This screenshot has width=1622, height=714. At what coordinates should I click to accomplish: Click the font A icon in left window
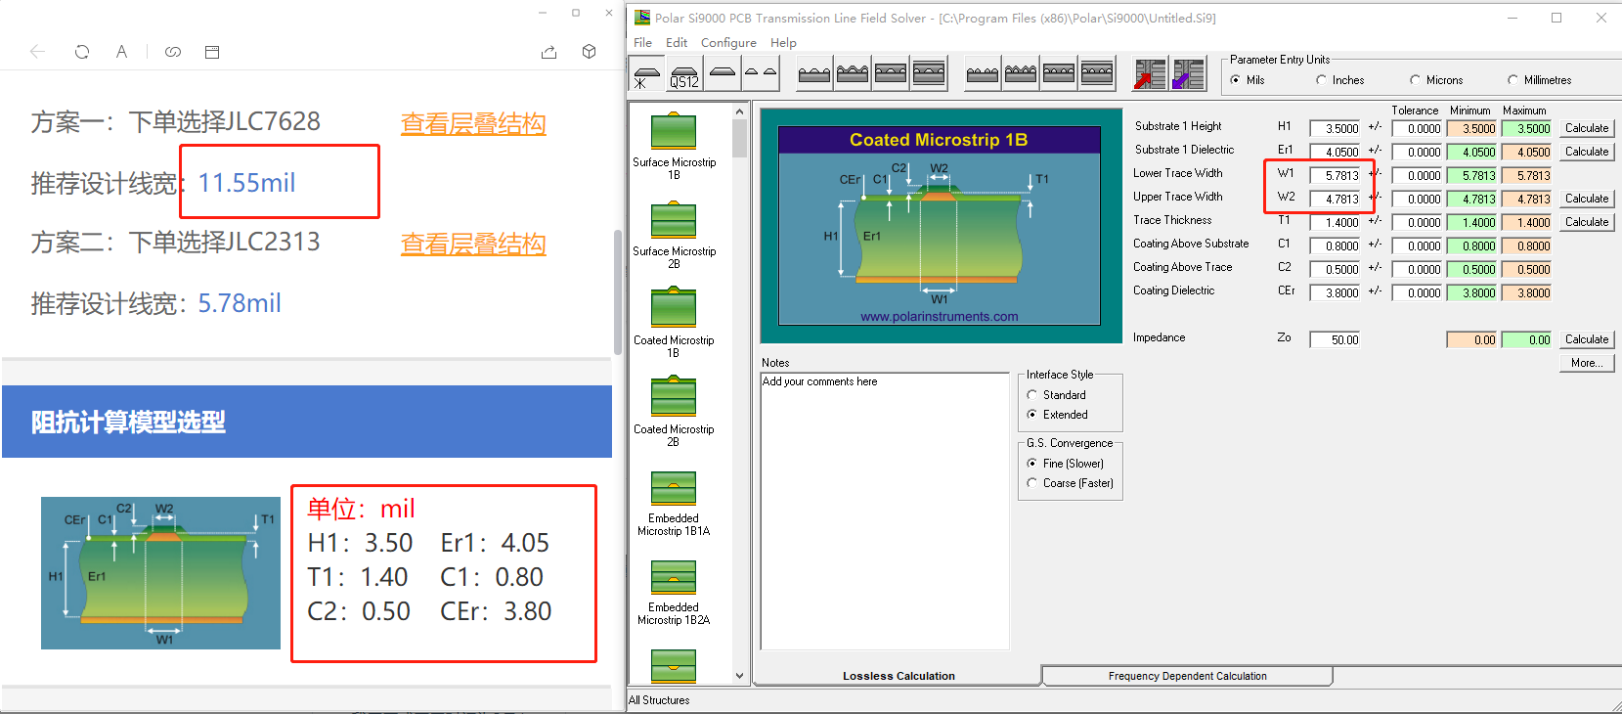tap(121, 52)
